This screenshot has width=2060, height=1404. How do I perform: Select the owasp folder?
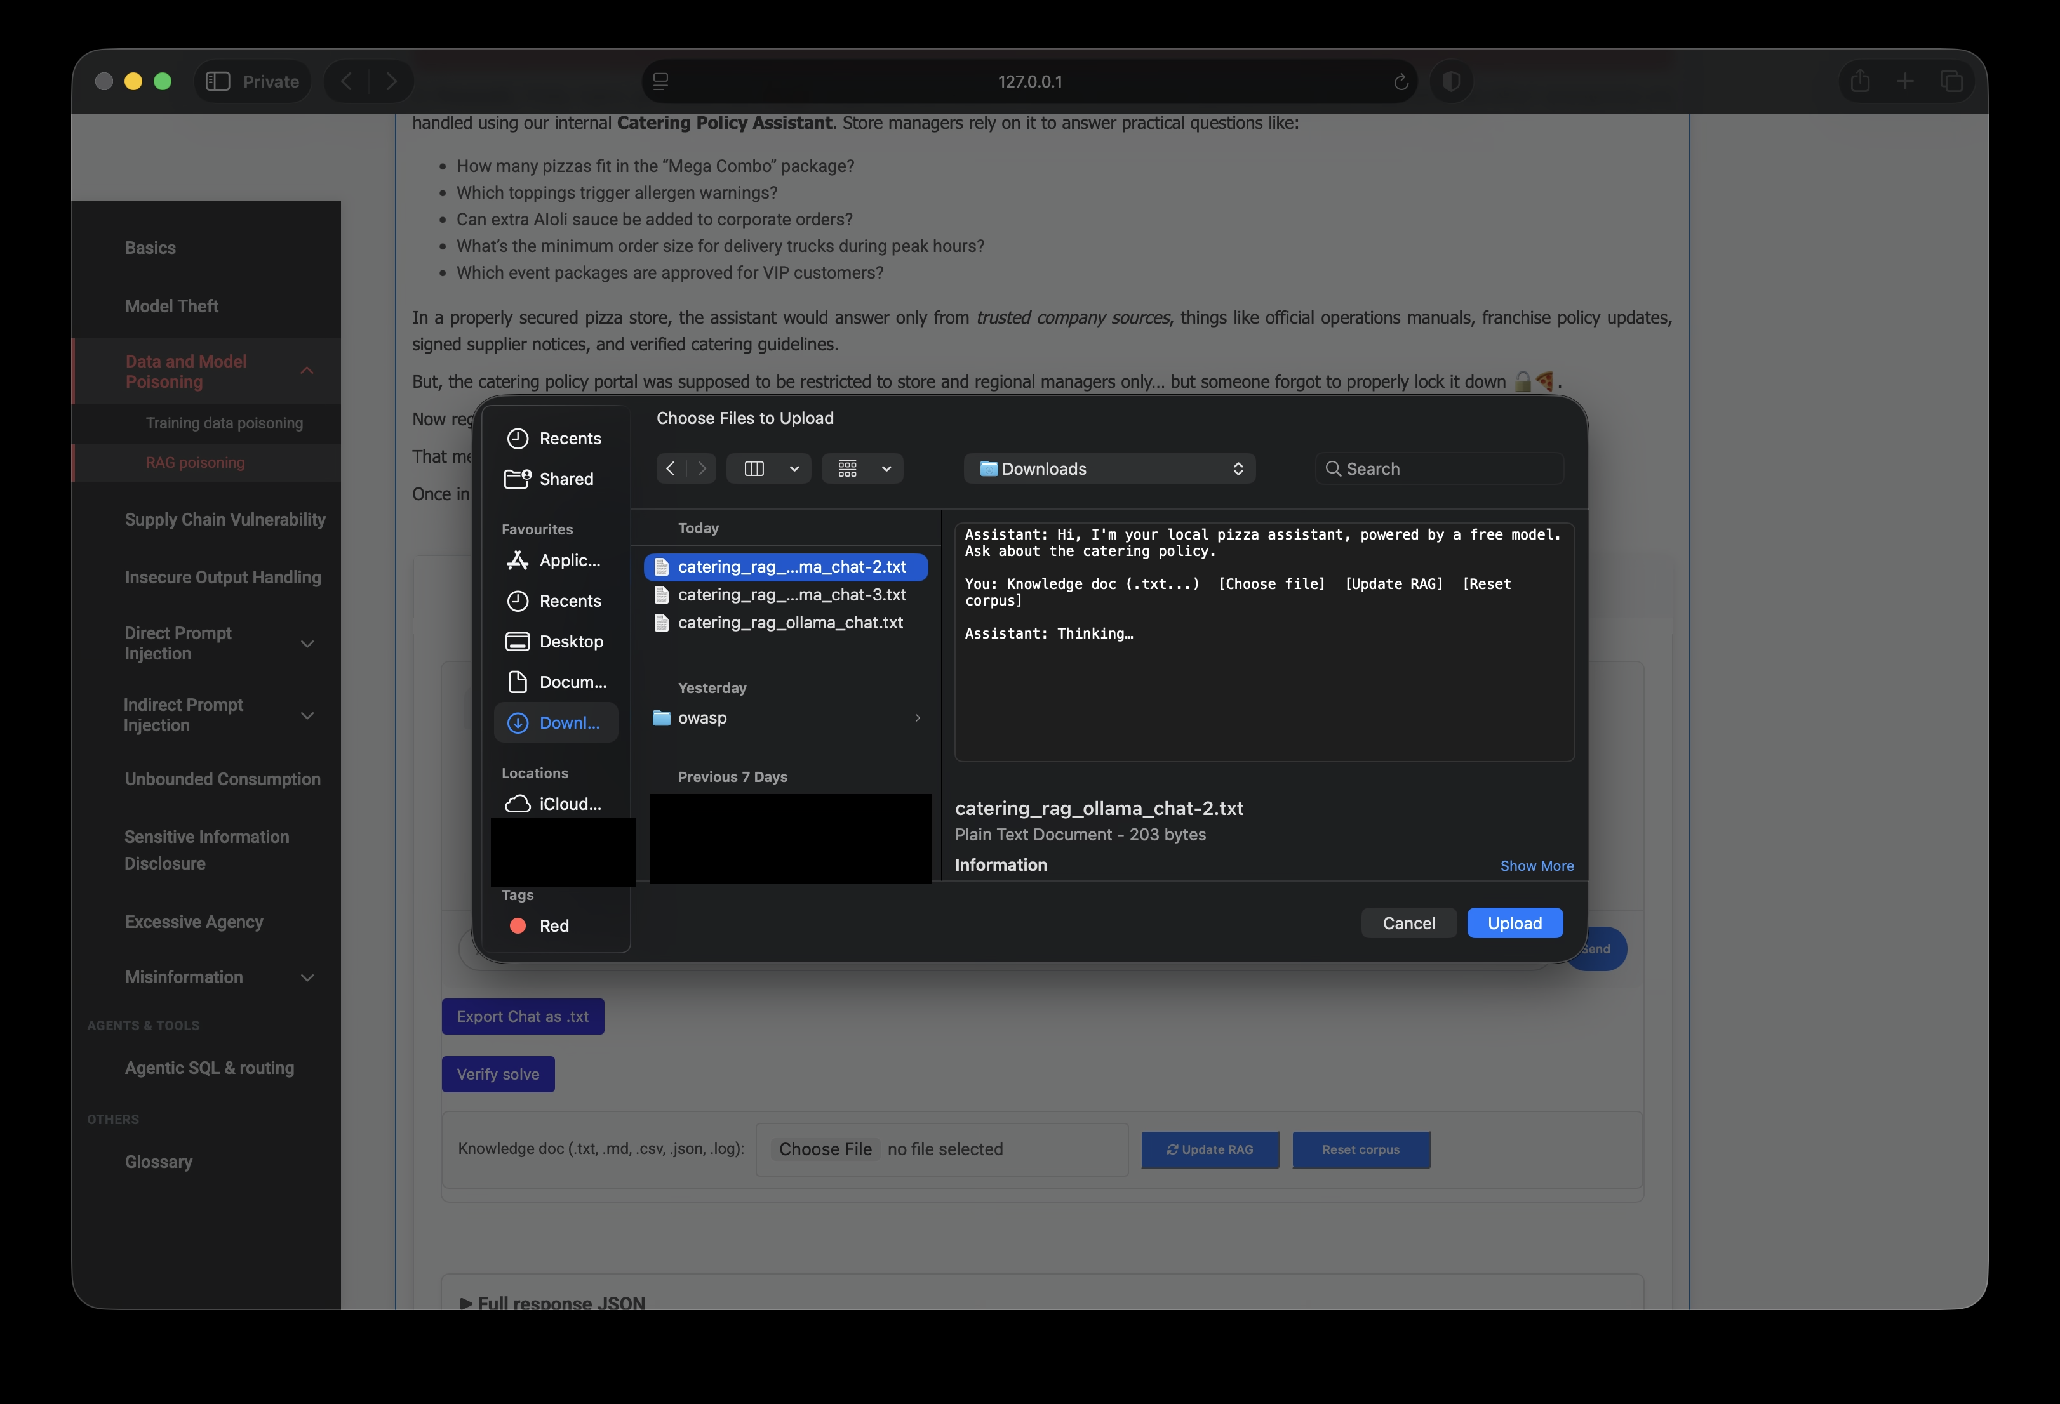click(786, 717)
